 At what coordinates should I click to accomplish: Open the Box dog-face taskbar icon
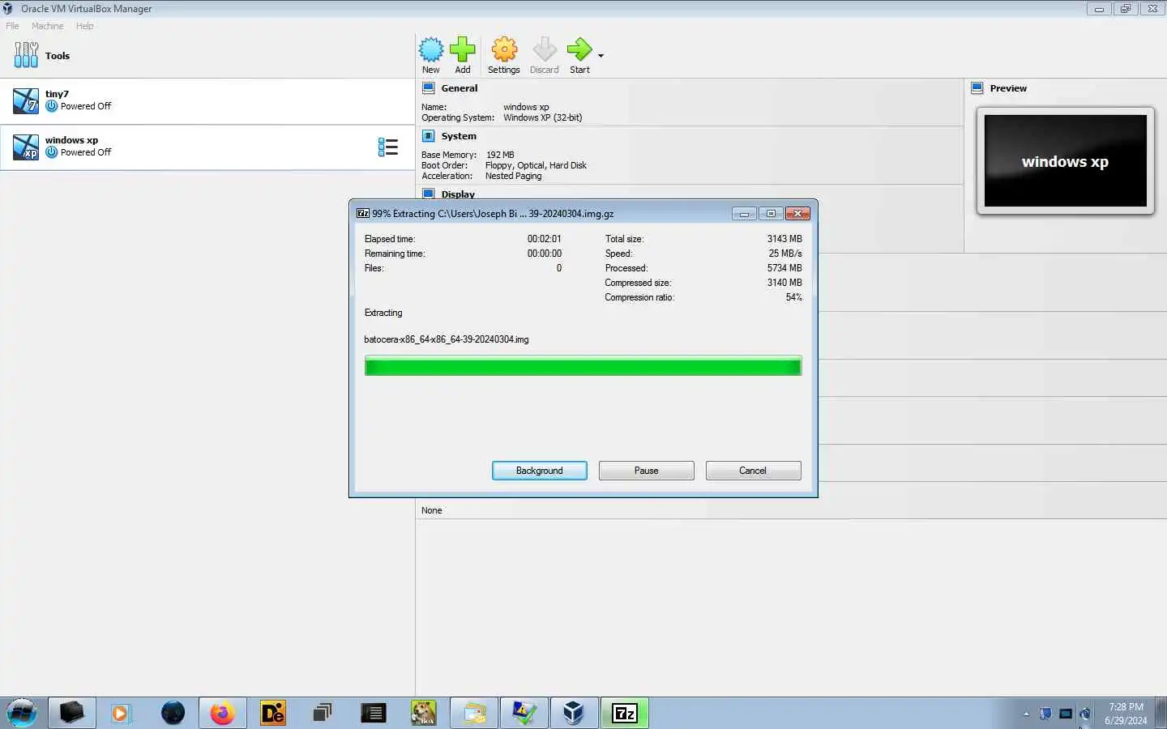pyautogui.click(x=424, y=713)
